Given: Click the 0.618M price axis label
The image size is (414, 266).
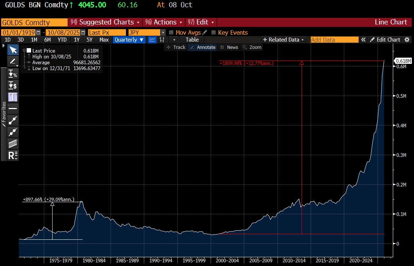Looking at the screenshot, I should click(x=403, y=61).
